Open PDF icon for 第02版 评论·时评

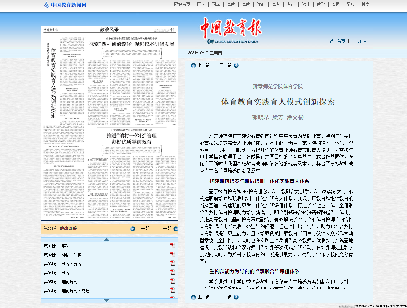(x=172, y=255)
